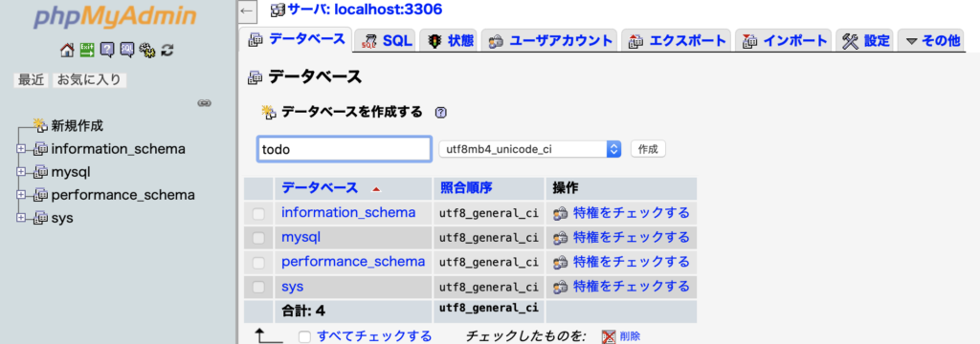Open the 状態 status tab

pos(450,41)
